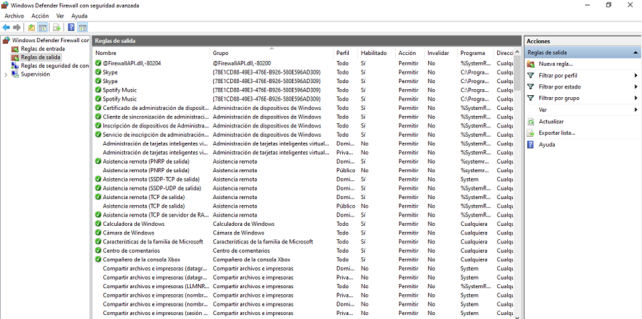
Task: Select Reglas de entrada in the tree
Action: point(43,49)
